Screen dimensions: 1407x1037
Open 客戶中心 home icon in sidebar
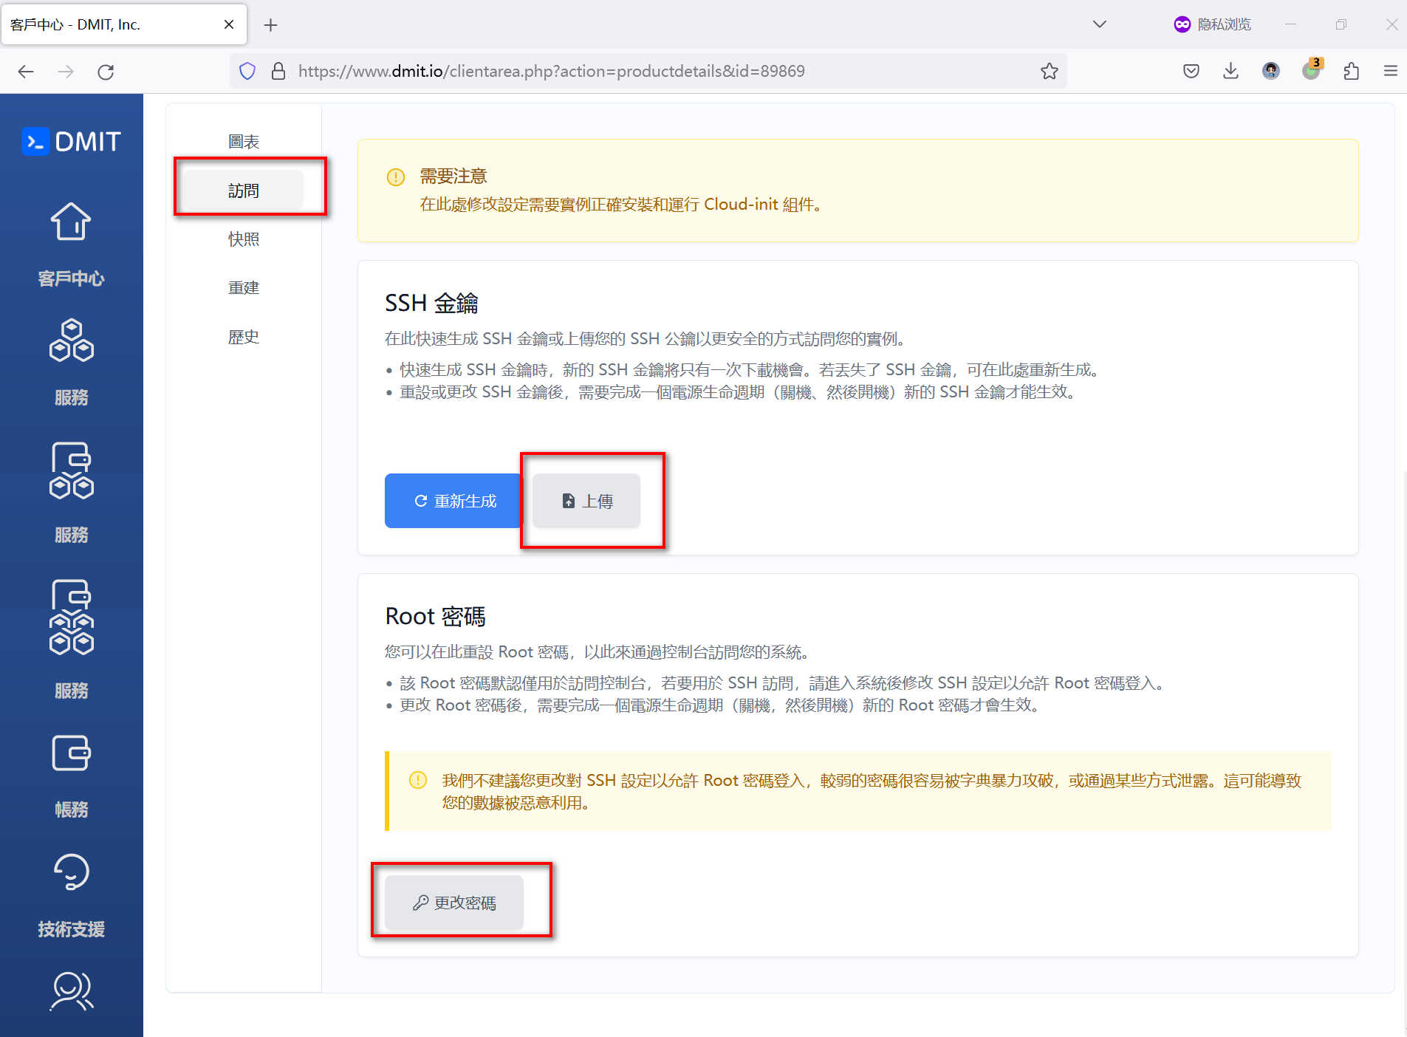click(x=71, y=222)
